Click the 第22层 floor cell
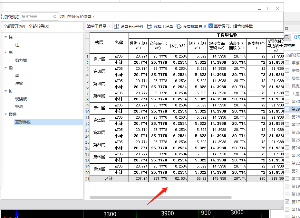 tap(99, 121)
